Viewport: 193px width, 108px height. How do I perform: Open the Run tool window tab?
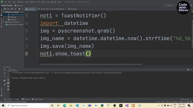pos(17,99)
